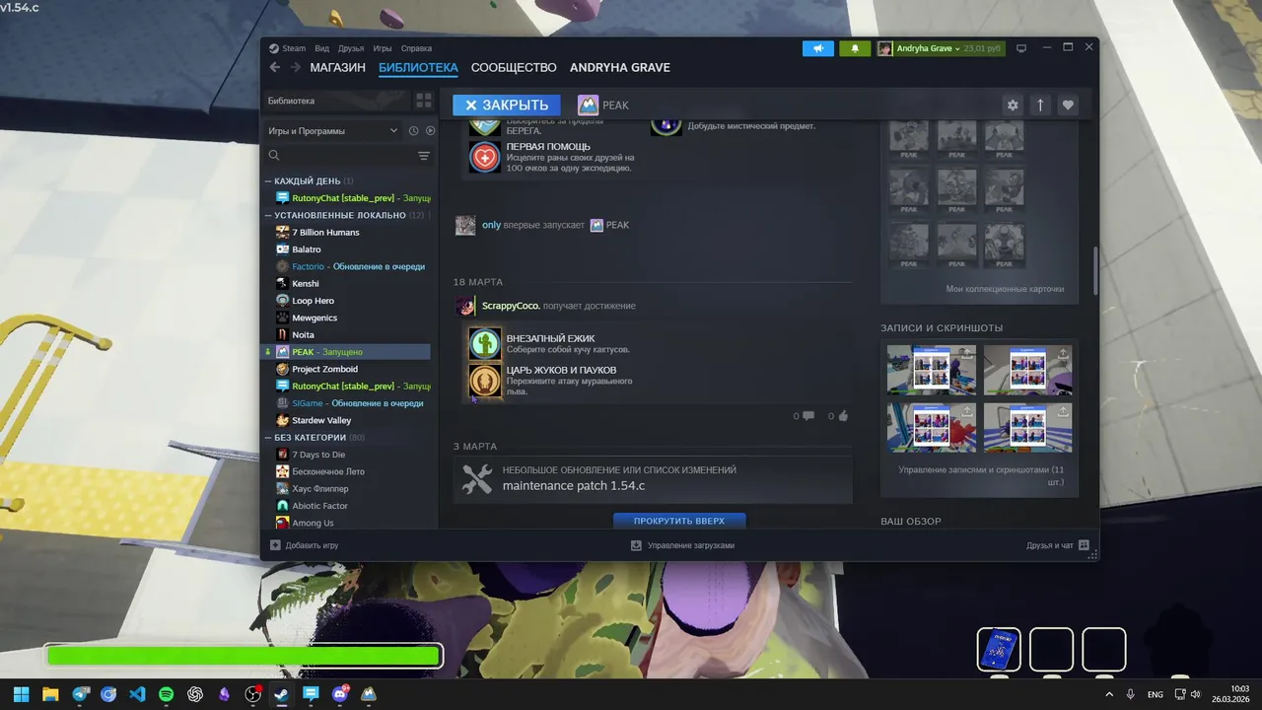Screen dimensions: 1262x710
Task: Like ScrappyCoco's achievement post with thumbs up
Action: coord(842,416)
